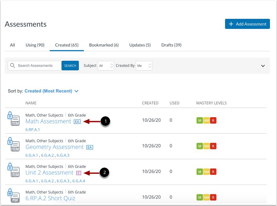This screenshot has height=206, width=277.
Task: Click the Add Assessment button
Action: pyautogui.click(x=247, y=24)
